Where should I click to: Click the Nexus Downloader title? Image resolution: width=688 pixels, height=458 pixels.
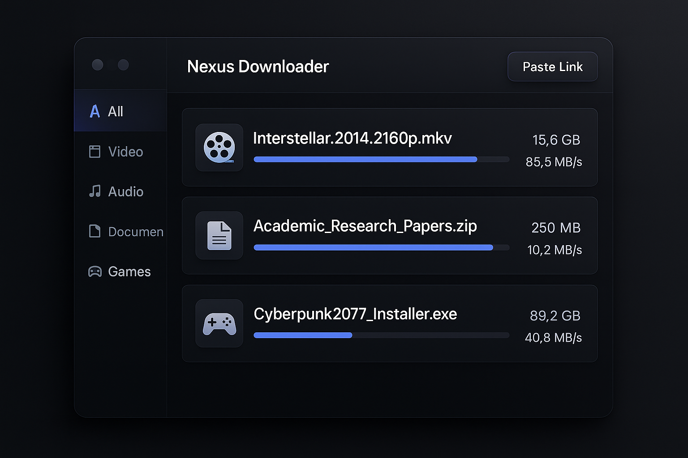click(x=258, y=66)
